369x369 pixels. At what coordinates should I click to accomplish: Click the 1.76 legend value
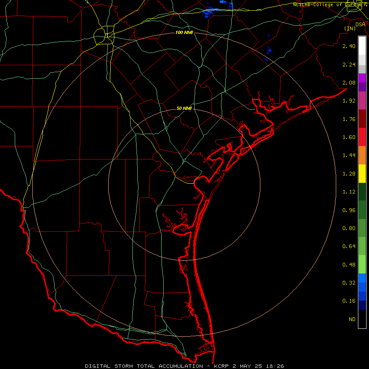point(349,119)
